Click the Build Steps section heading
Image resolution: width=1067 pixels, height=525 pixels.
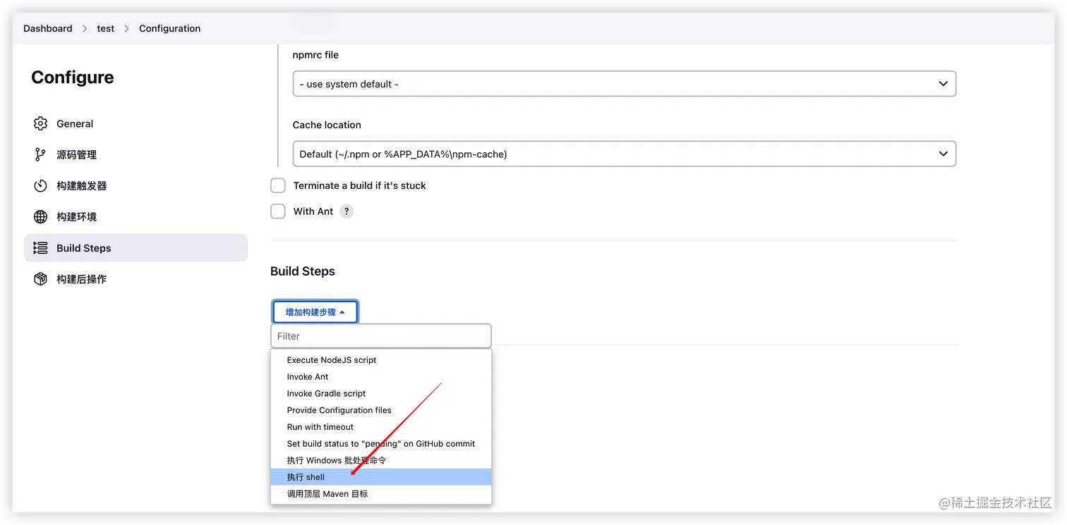pyautogui.click(x=303, y=271)
